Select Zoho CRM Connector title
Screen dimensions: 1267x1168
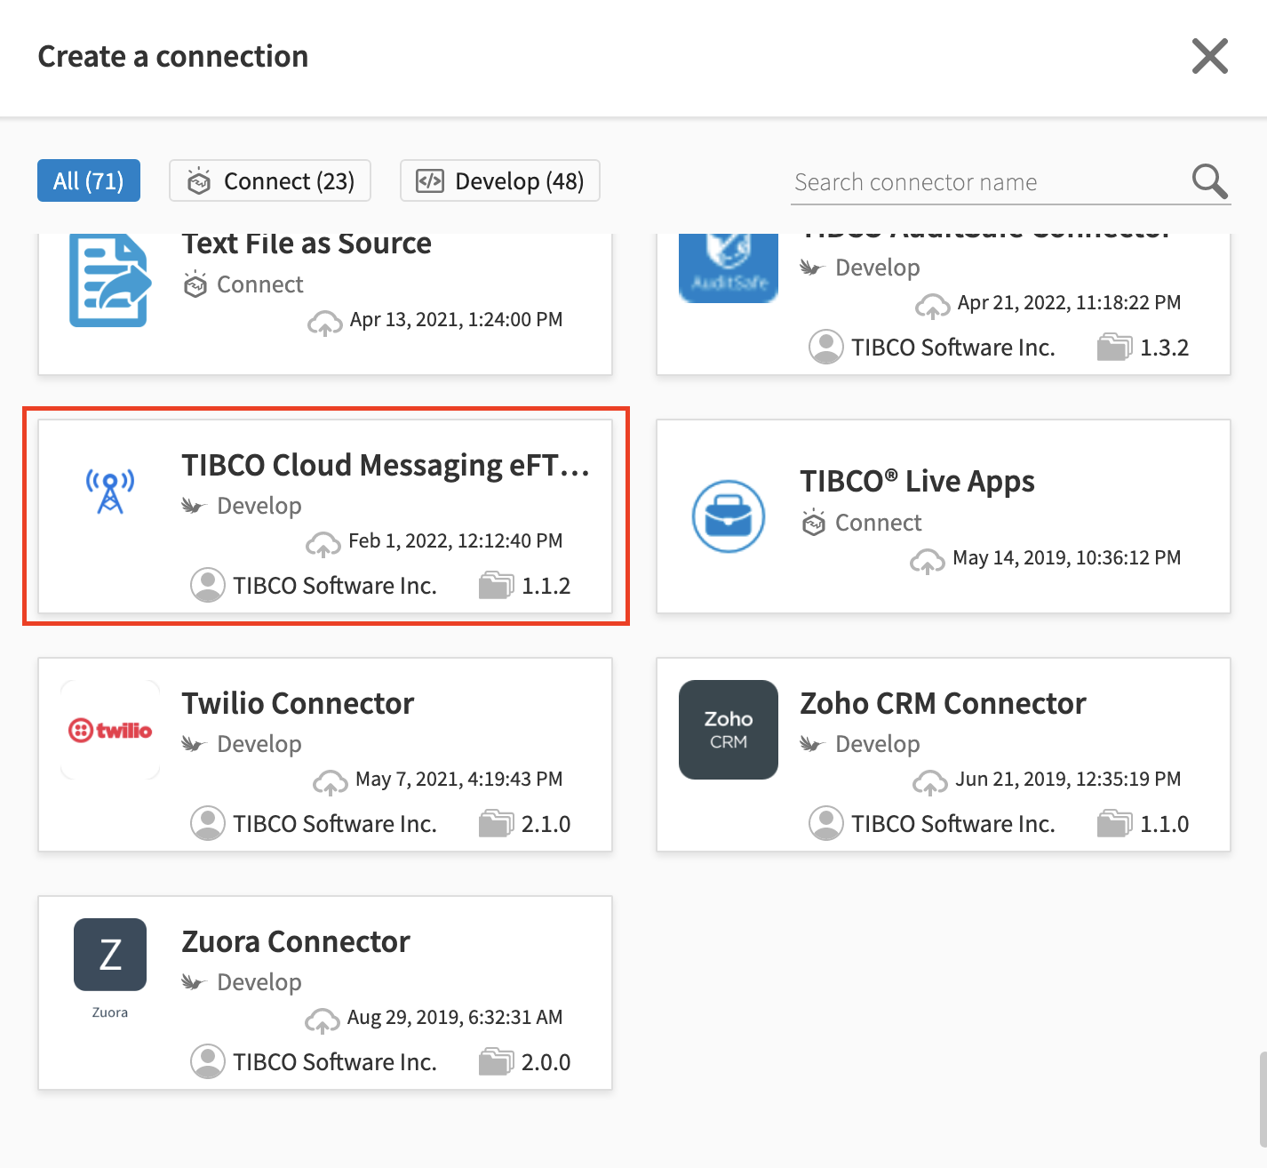pyautogui.click(x=943, y=703)
